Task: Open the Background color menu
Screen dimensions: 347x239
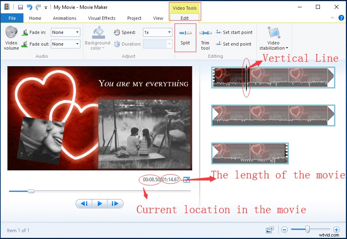Action: click(x=97, y=38)
